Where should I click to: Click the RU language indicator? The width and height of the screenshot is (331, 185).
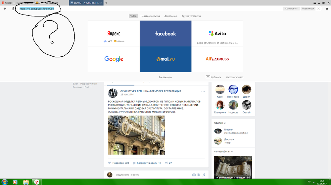click(x=309, y=182)
